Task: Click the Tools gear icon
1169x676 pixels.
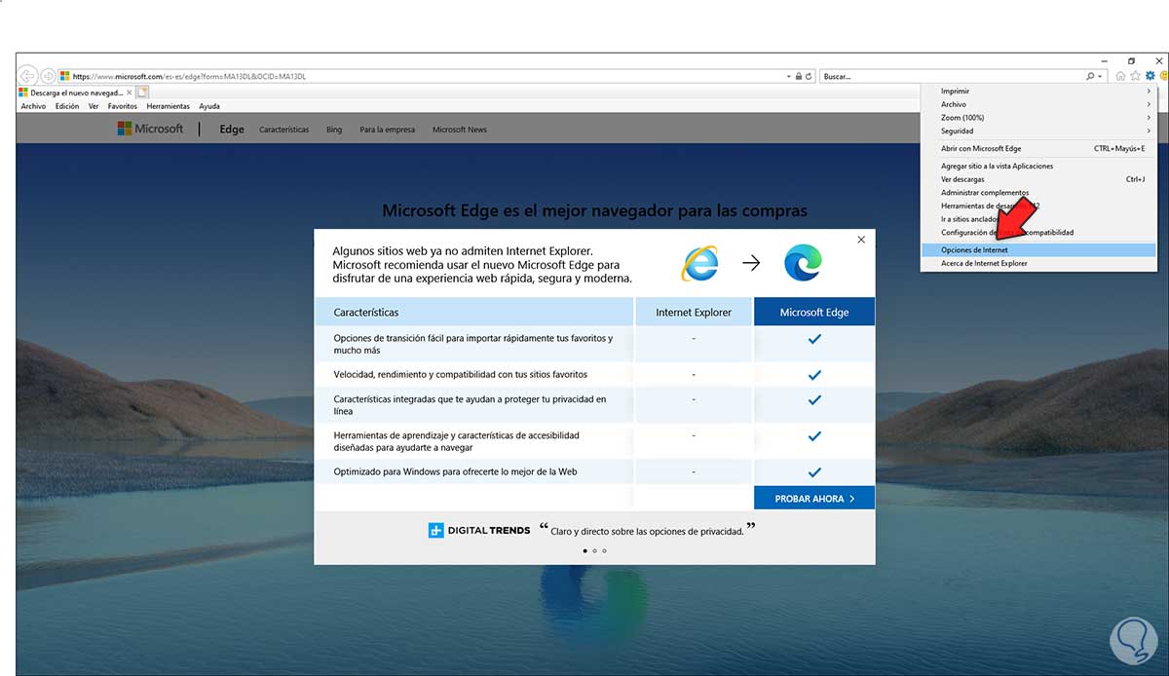Action: point(1150,76)
